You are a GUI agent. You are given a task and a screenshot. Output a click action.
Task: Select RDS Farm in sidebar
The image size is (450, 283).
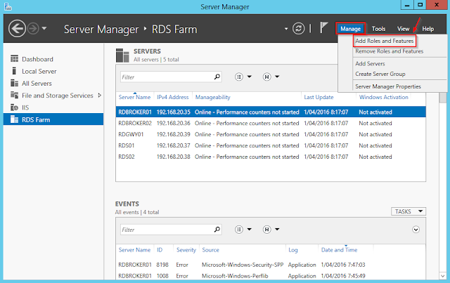(37, 119)
